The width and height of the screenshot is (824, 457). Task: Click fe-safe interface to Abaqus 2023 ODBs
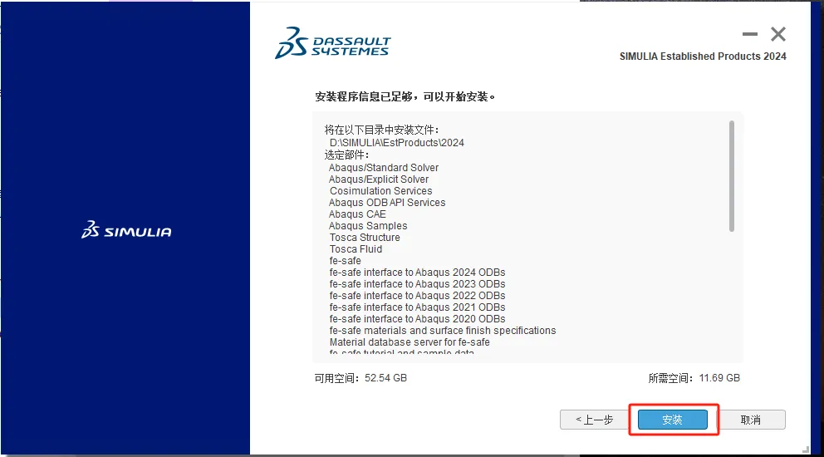tap(417, 283)
